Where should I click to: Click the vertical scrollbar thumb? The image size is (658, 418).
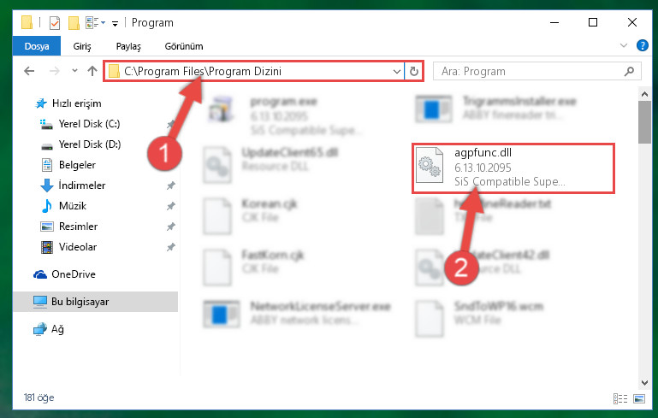pyautogui.click(x=644, y=122)
